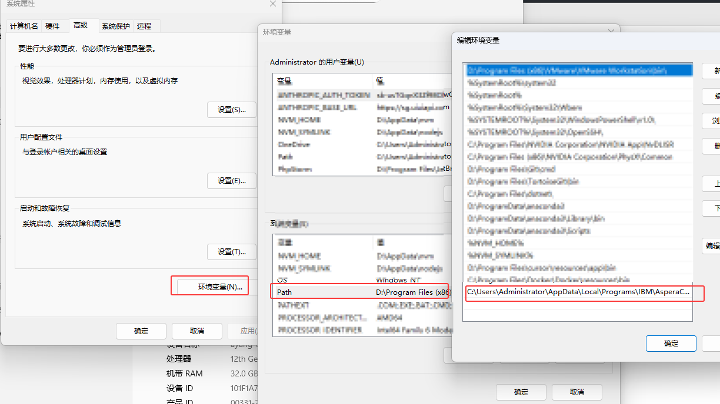The height and width of the screenshot is (404, 720).
Task: Go to the 远程 tab
Action: tap(144, 26)
